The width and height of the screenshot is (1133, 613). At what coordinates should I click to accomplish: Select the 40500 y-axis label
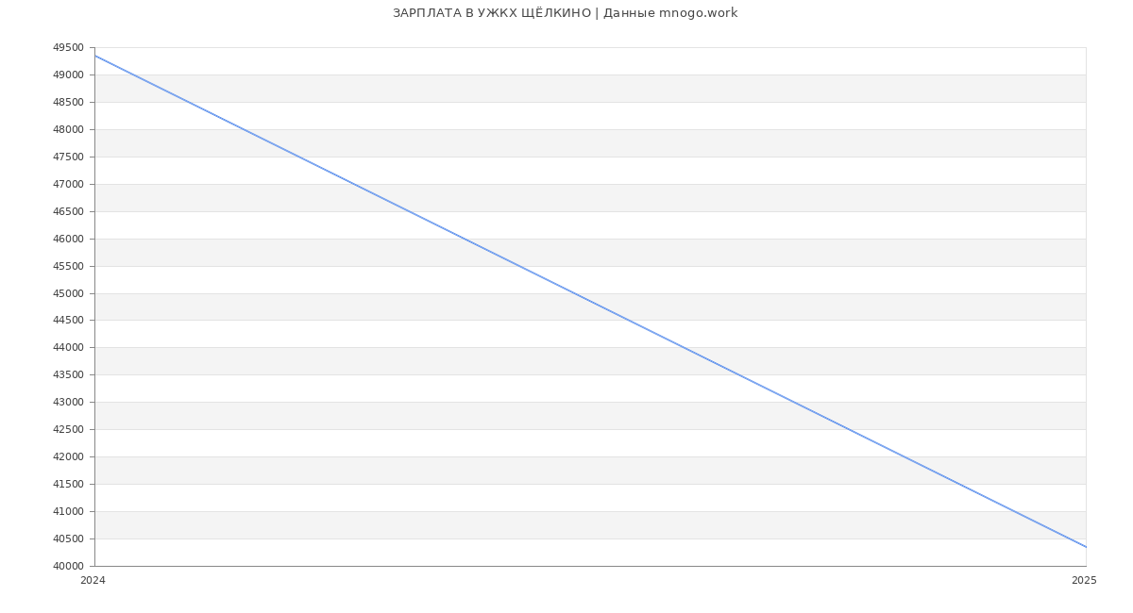point(68,539)
